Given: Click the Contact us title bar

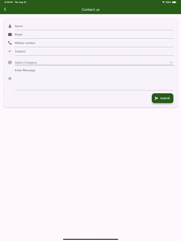Looking at the screenshot, I should pos(90,9).
